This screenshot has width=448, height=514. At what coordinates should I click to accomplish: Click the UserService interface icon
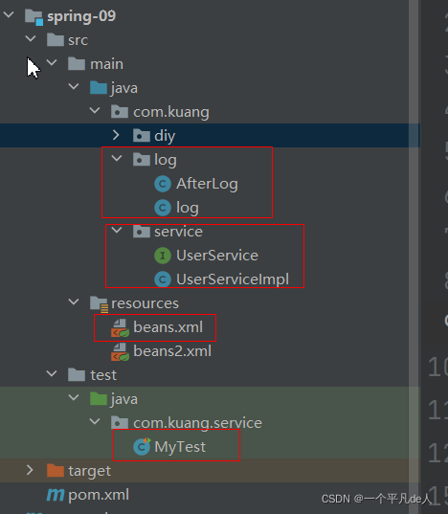(163, 256)
